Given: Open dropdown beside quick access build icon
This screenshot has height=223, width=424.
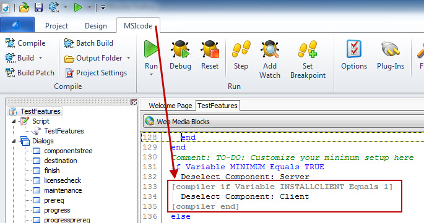Looking at the screenshot, I should 65,7.
